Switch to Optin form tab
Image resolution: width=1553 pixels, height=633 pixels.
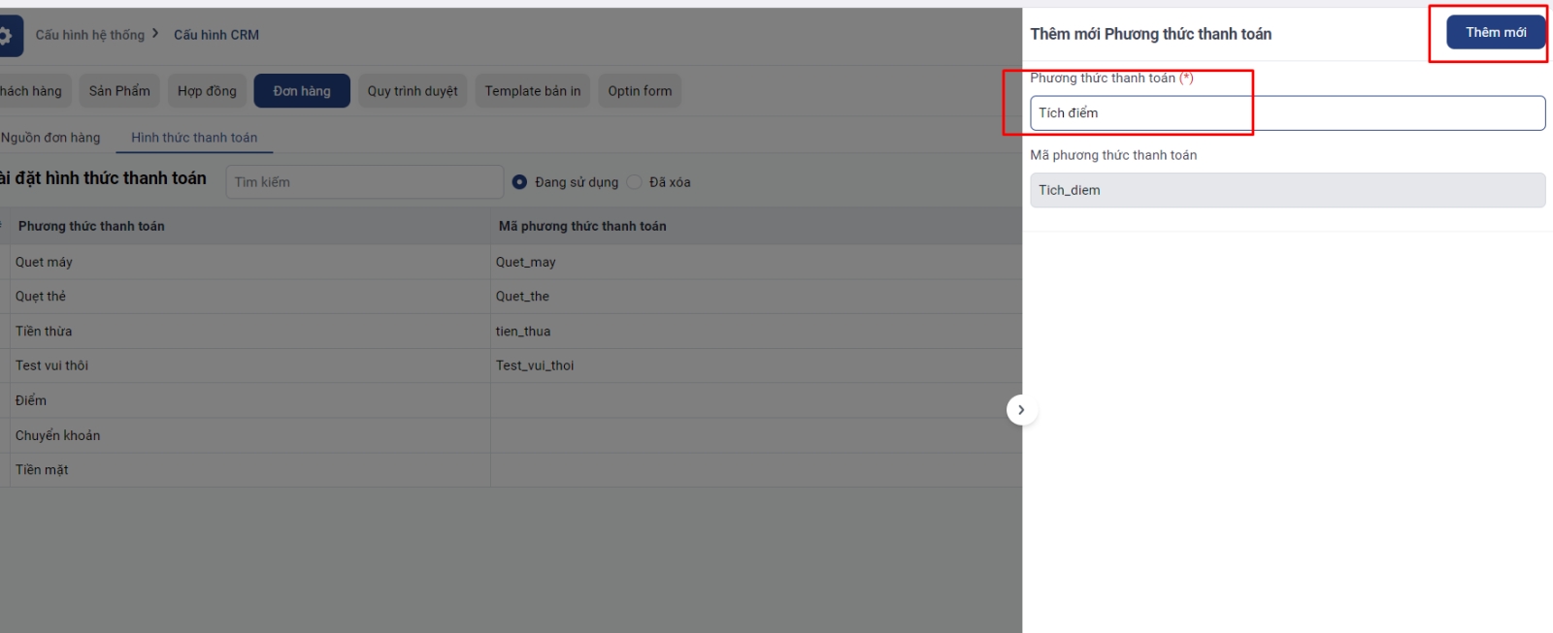tap(640, 91)
